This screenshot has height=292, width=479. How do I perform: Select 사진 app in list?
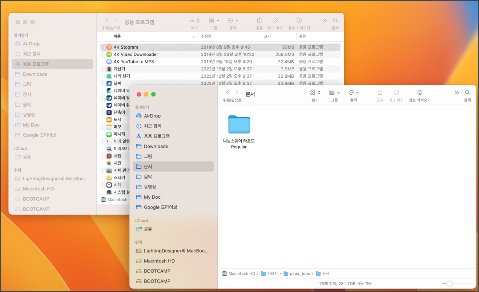[115, 163]
